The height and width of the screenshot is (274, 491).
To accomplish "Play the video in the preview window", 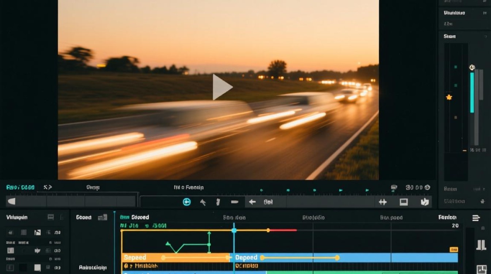I will click(222, 87).
